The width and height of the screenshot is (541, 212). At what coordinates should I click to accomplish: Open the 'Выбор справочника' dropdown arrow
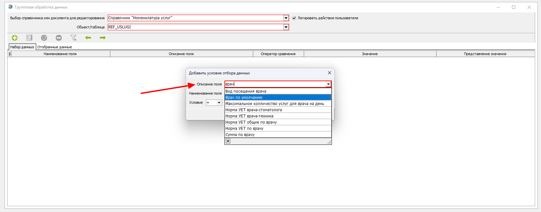286,18
